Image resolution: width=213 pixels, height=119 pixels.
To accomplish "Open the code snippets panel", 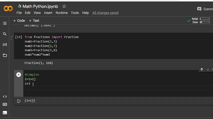I will point(5,97).
